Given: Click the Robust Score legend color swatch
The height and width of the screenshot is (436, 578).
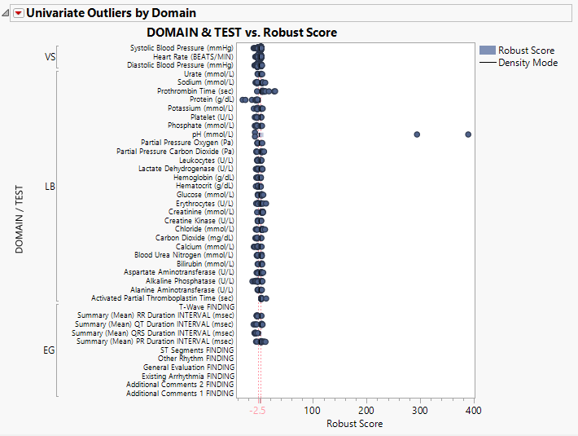Looking at the screenshot, I should pos(487,51).
